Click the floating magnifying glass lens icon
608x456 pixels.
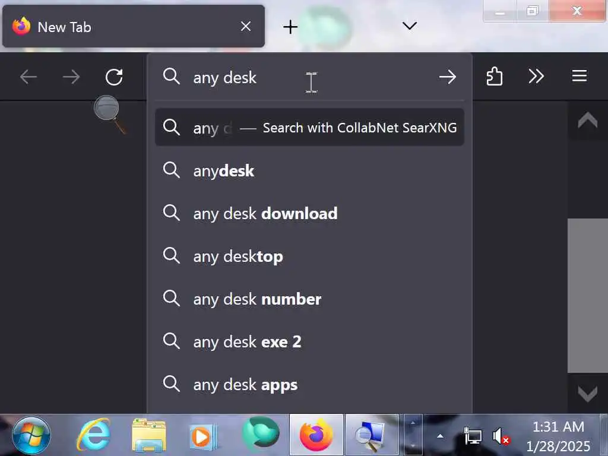pos(110,115)
